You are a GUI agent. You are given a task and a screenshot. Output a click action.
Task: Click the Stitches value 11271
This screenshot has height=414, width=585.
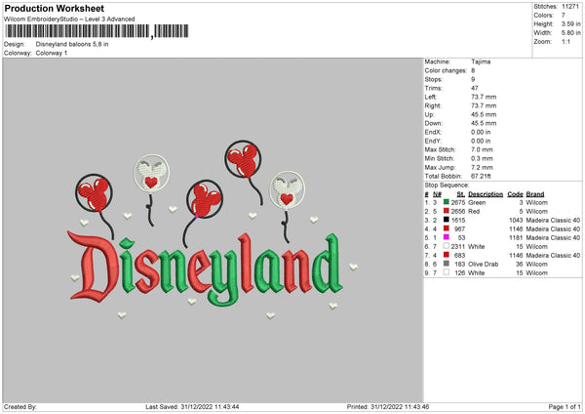[x=570, y=7]
